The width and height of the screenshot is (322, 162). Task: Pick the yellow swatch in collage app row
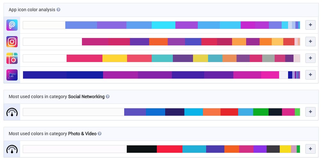115,58
